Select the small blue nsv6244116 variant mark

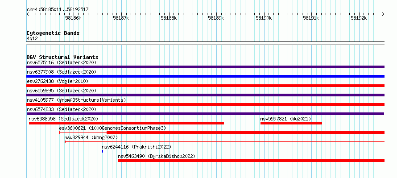(x=103, y=151)
